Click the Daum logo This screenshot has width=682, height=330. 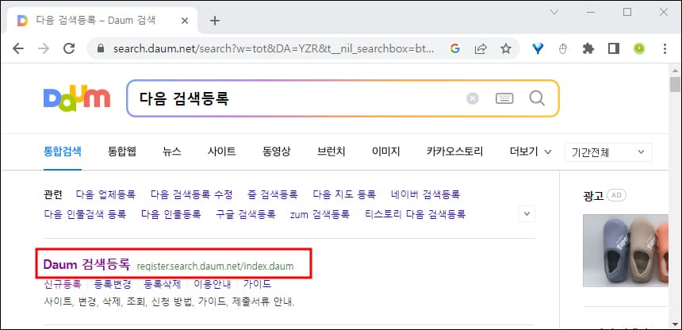pos(77,98)
